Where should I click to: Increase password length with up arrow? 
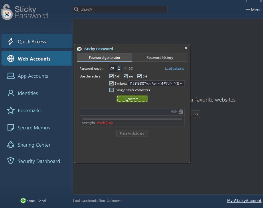[x=119, y=67]
